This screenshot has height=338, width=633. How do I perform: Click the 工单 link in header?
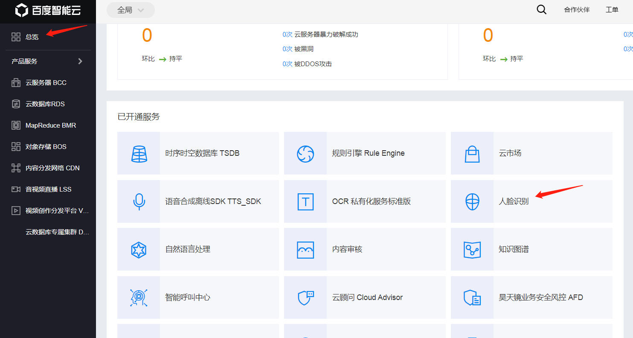[x=612, y=10]
